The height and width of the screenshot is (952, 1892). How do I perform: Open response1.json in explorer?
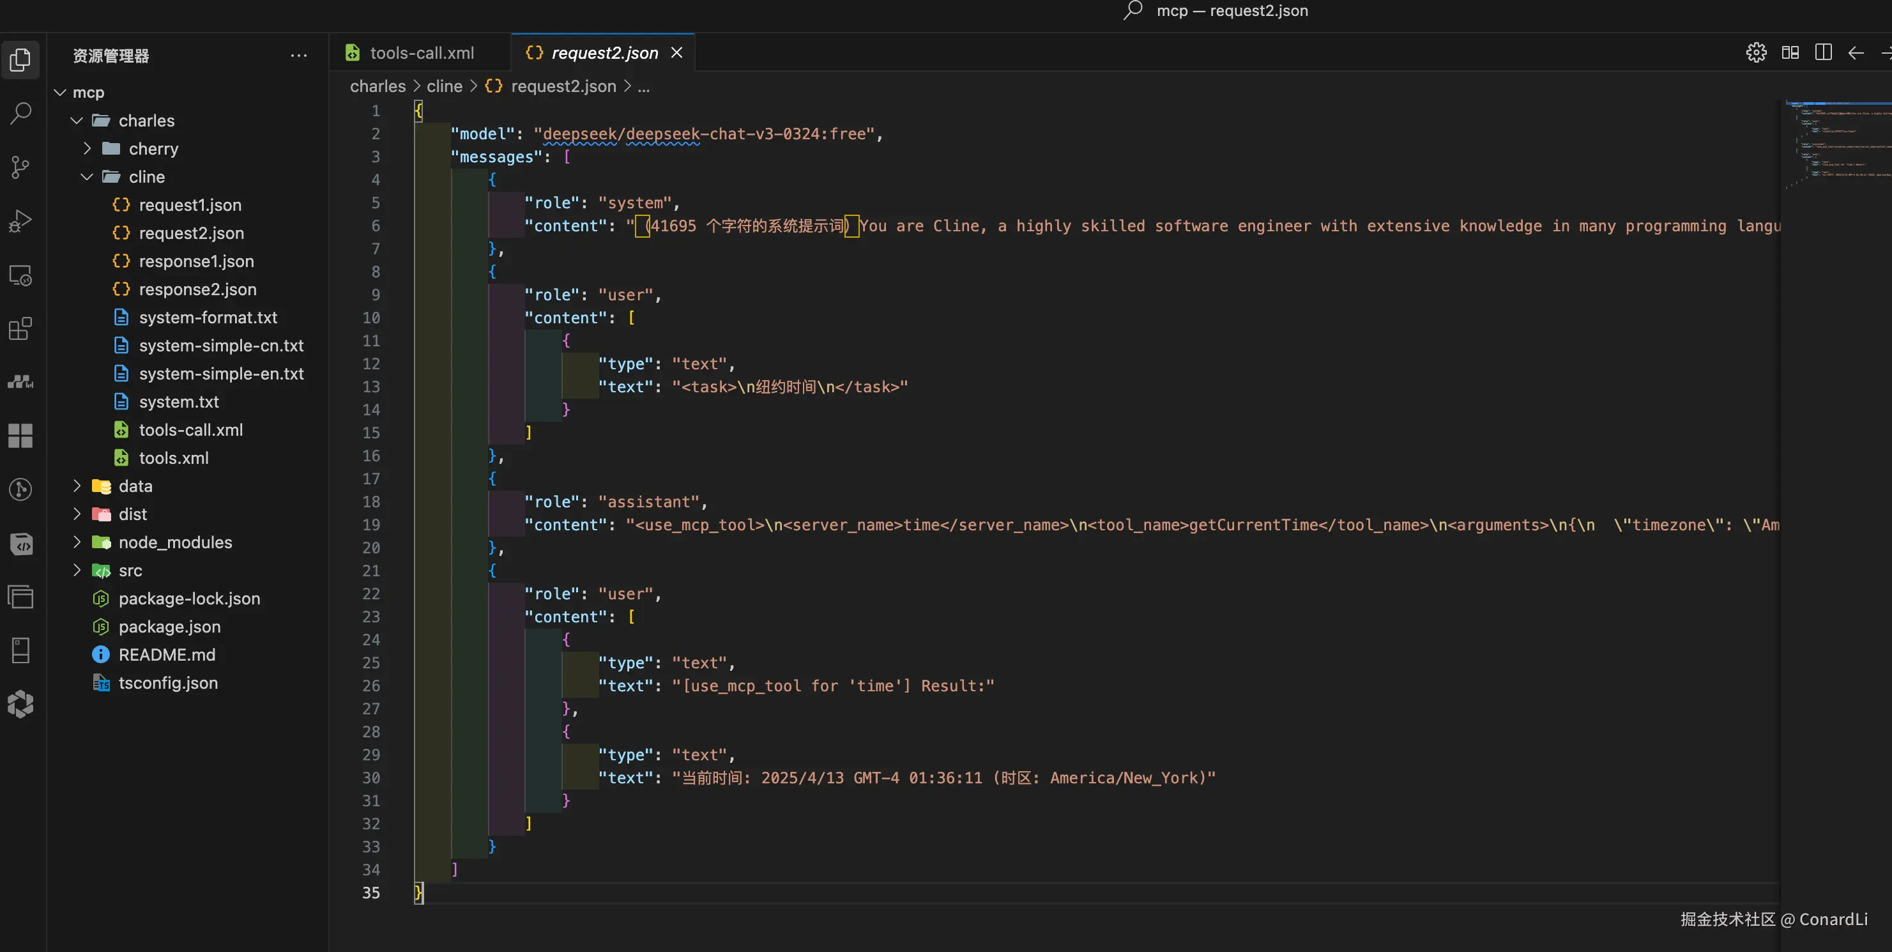click(x=196, y=261)
